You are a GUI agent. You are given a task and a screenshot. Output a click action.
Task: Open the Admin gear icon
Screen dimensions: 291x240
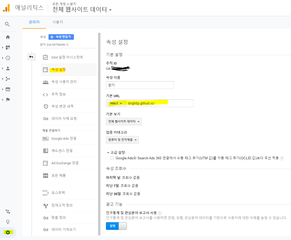8,232
